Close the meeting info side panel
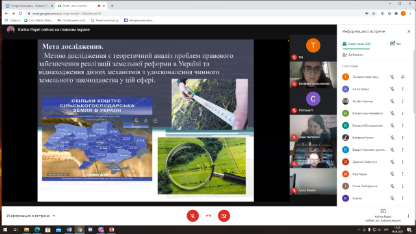 pyautogui.click(x=409, y=31)
